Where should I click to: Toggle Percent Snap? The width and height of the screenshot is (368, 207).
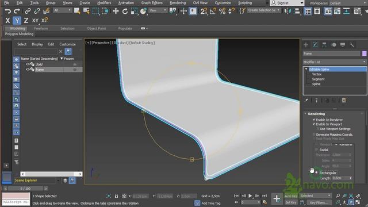tap(222, 11)
